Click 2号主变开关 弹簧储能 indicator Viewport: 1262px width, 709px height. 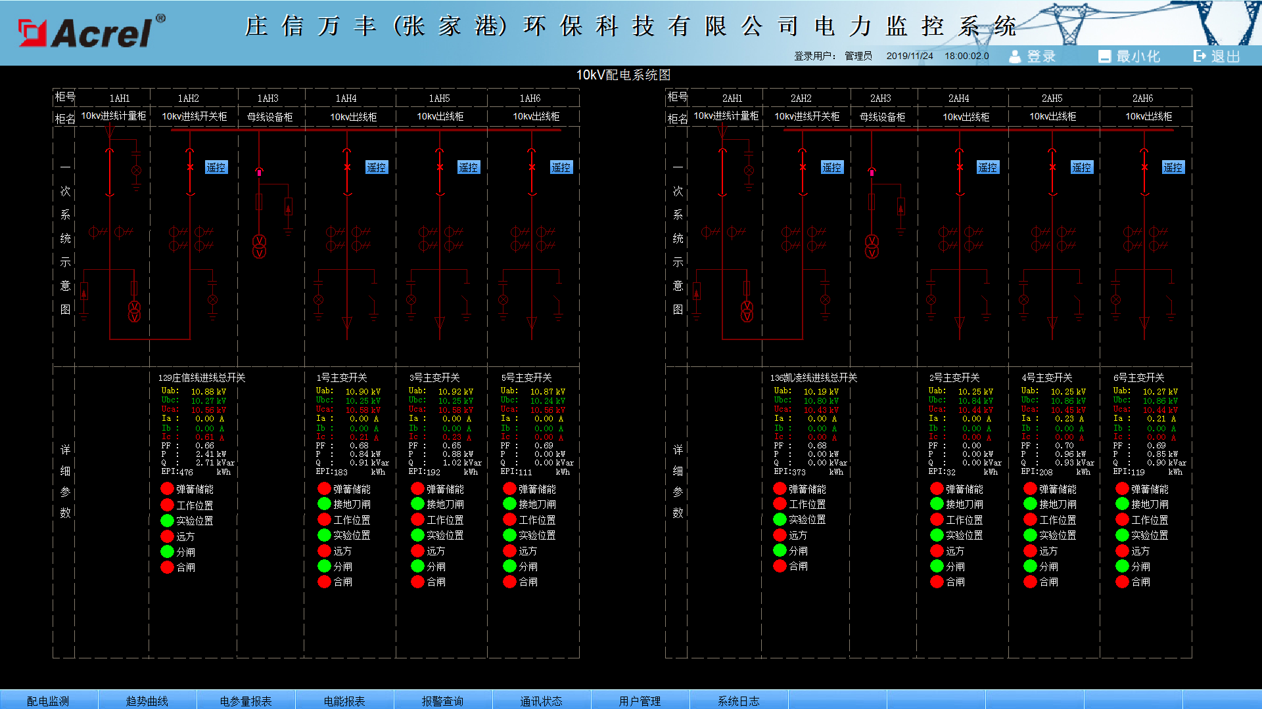click(937, 488)
